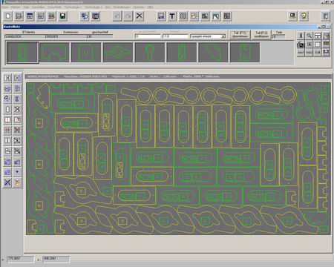Click the black X delete icon in top toolbar
Image resolution: width=334 pixels, height=267 pixels.
(140, 16)
